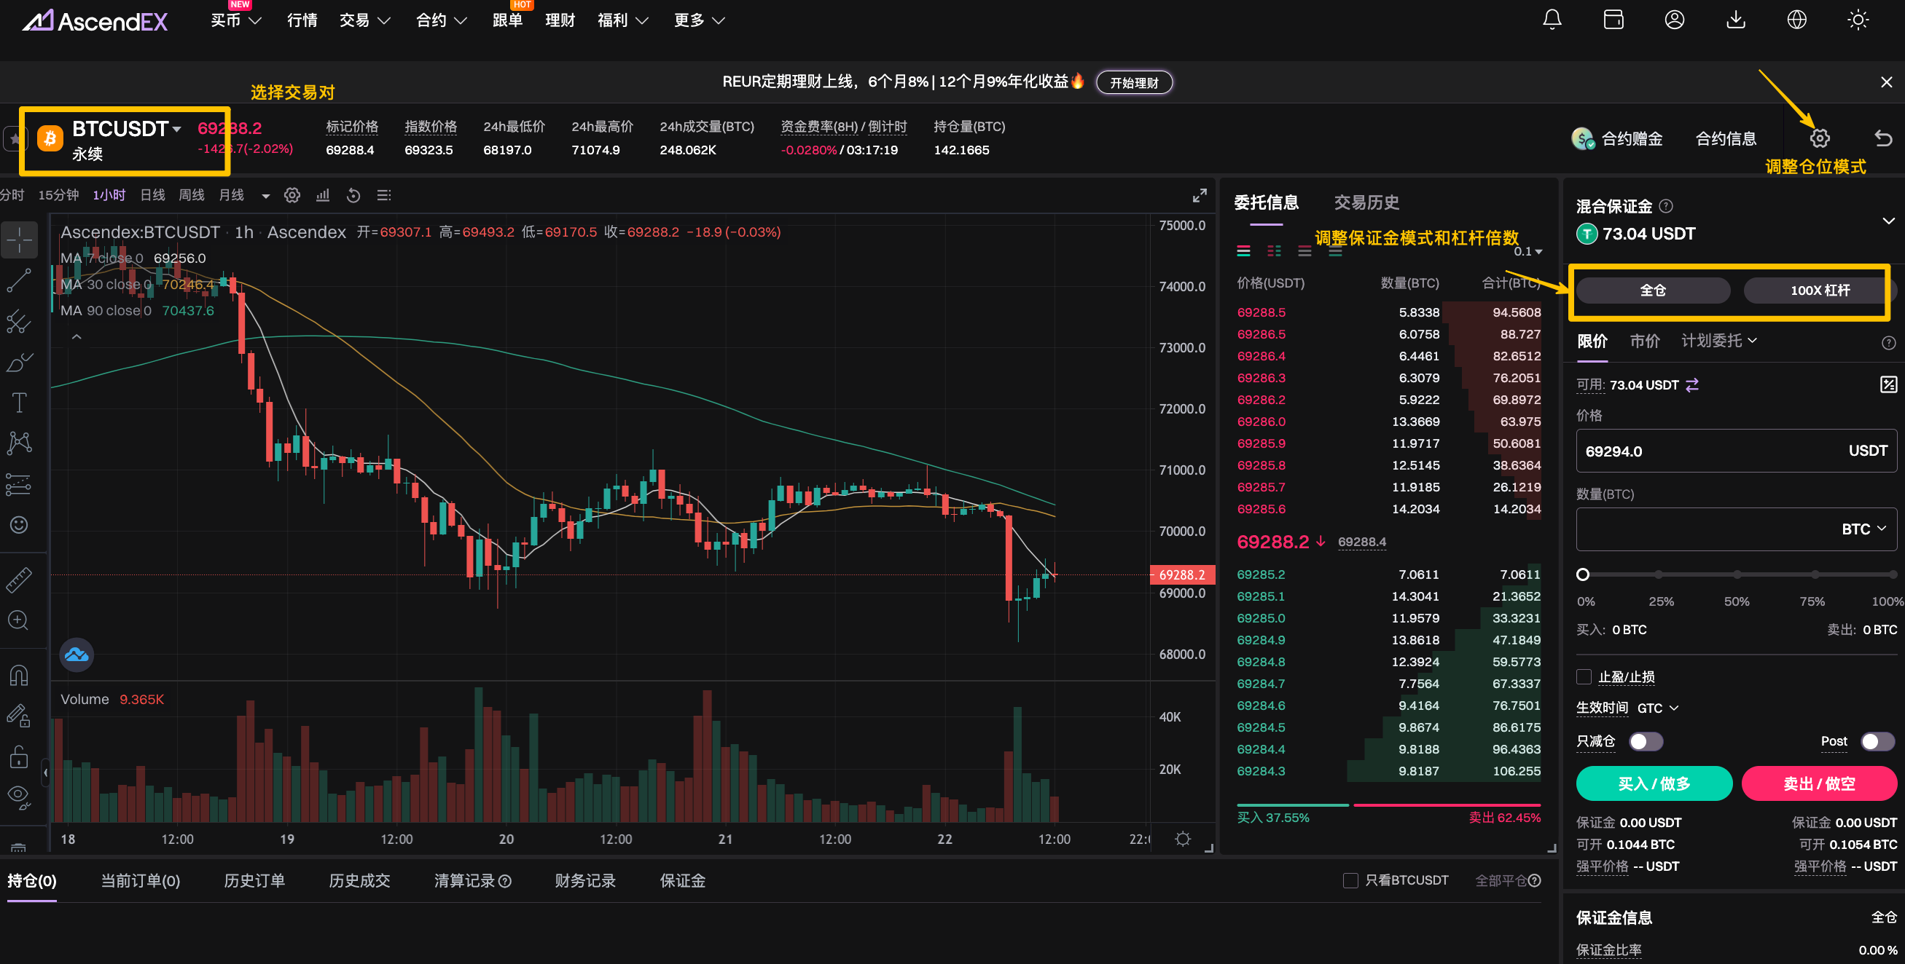Select the ruler measure tool

(x=19, y=580)
